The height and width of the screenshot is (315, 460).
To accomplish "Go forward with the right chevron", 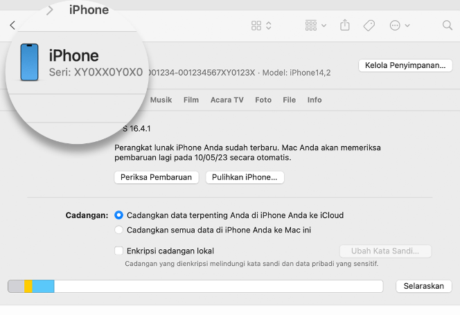I will point(50,10).
